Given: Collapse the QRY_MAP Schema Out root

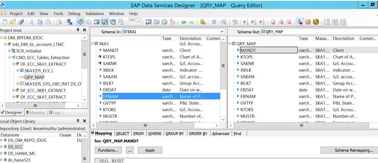Looking at the screenshot, I should [229, 43].
